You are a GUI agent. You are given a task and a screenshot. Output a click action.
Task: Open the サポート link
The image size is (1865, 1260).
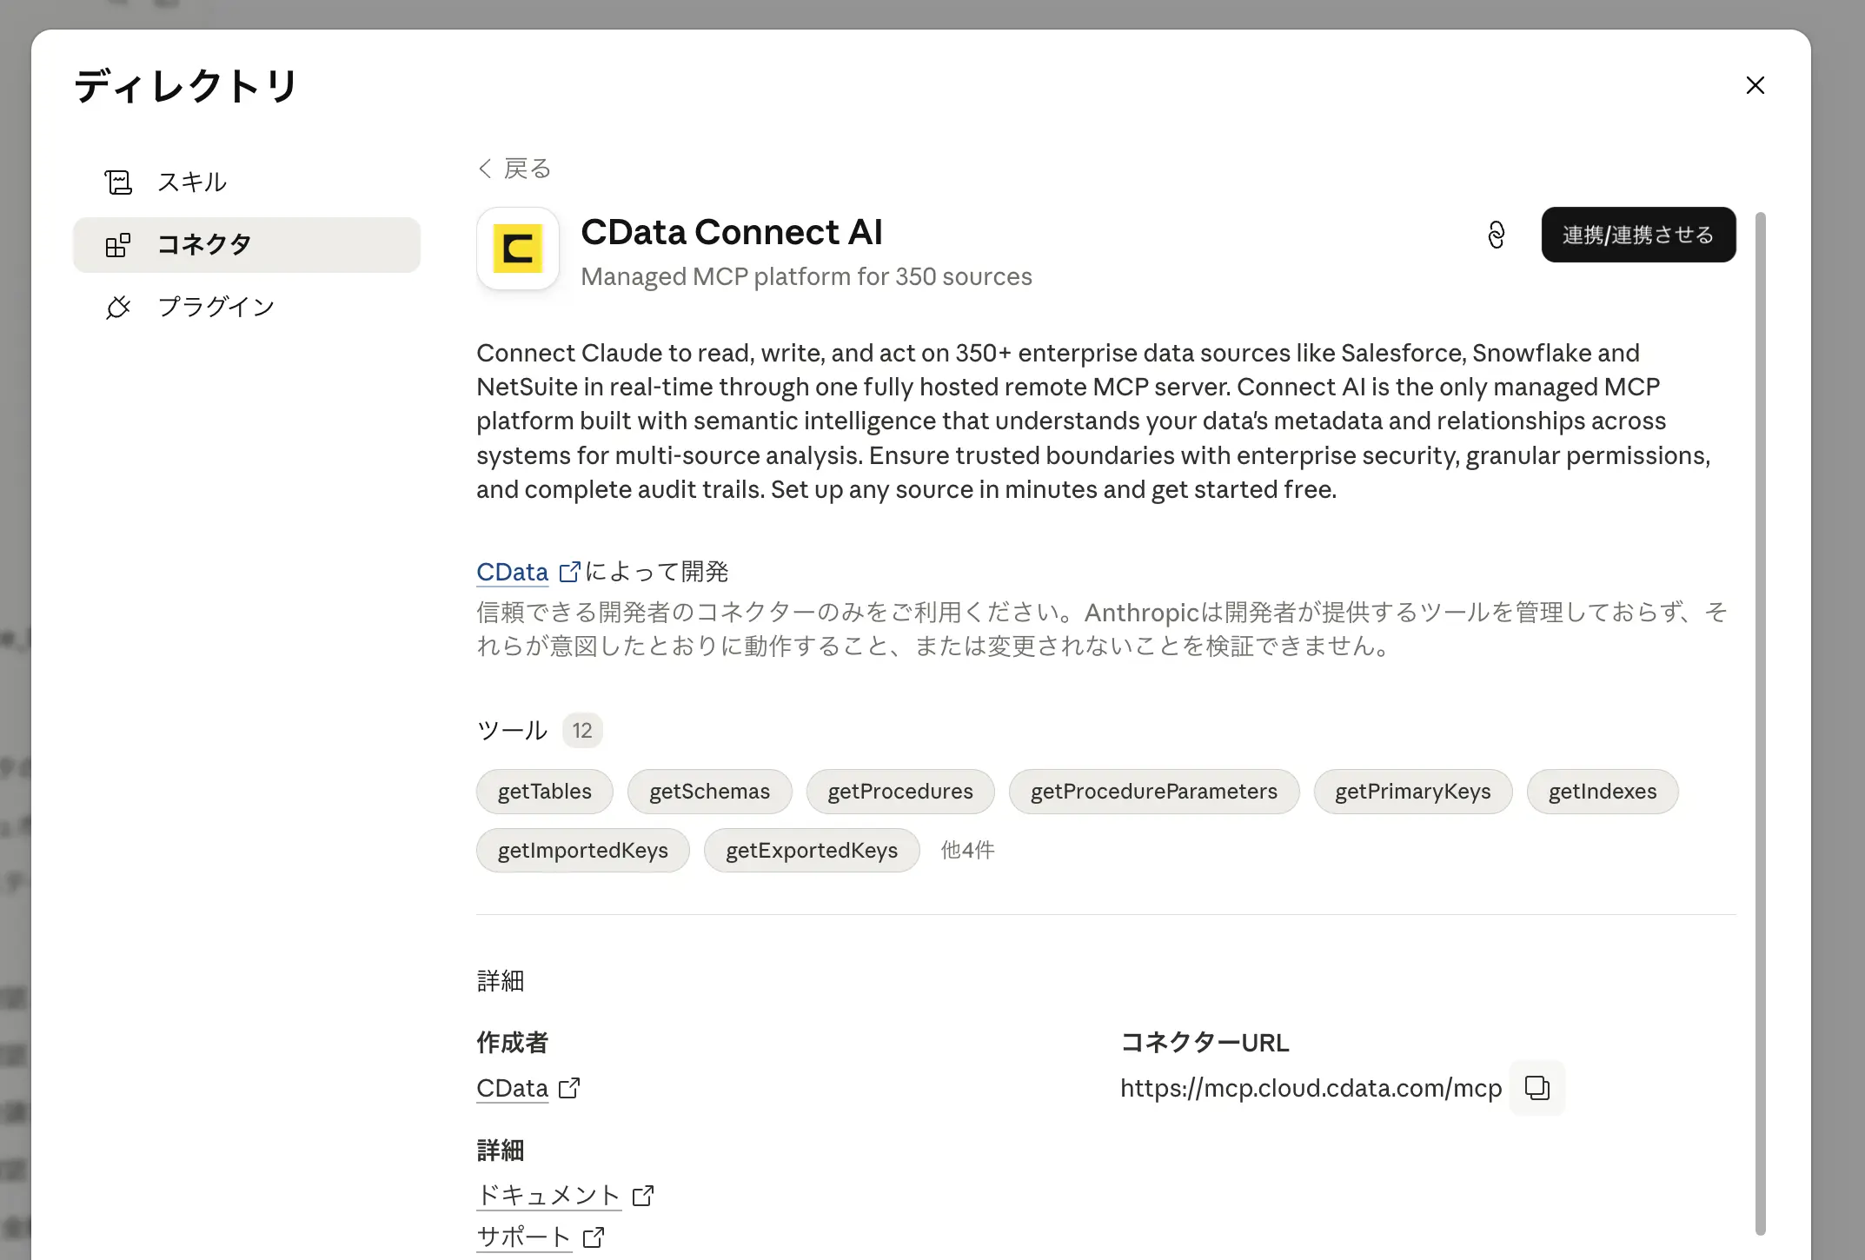click(524, 1237)
